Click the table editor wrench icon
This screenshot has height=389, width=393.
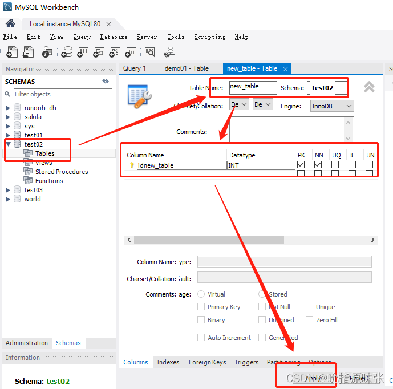tap(139, 96)
